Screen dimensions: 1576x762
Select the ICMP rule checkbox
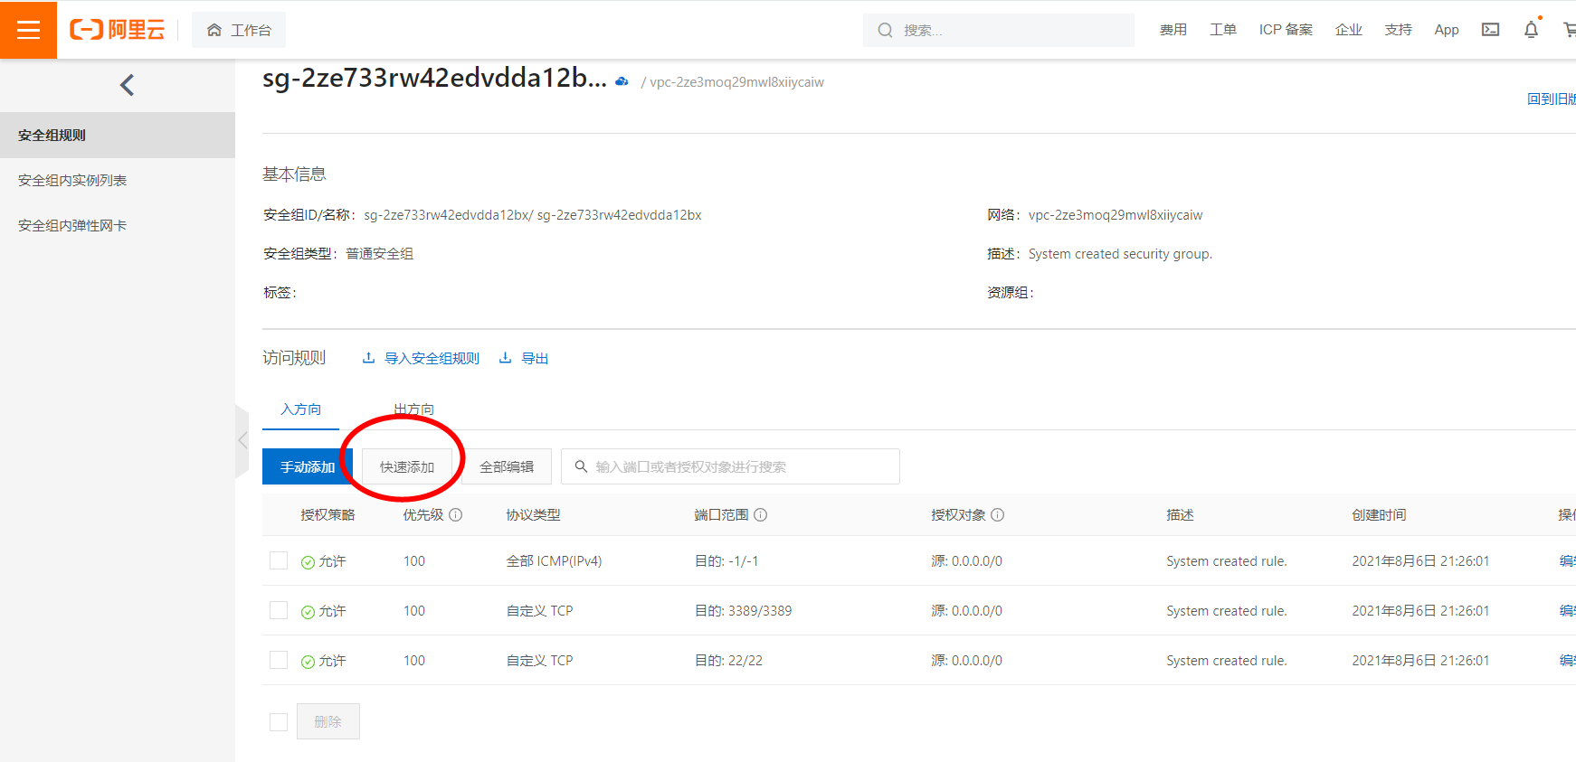click(279, 560)
